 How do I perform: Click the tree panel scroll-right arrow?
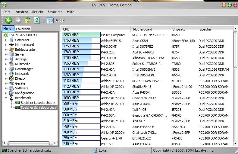(55, 143)
